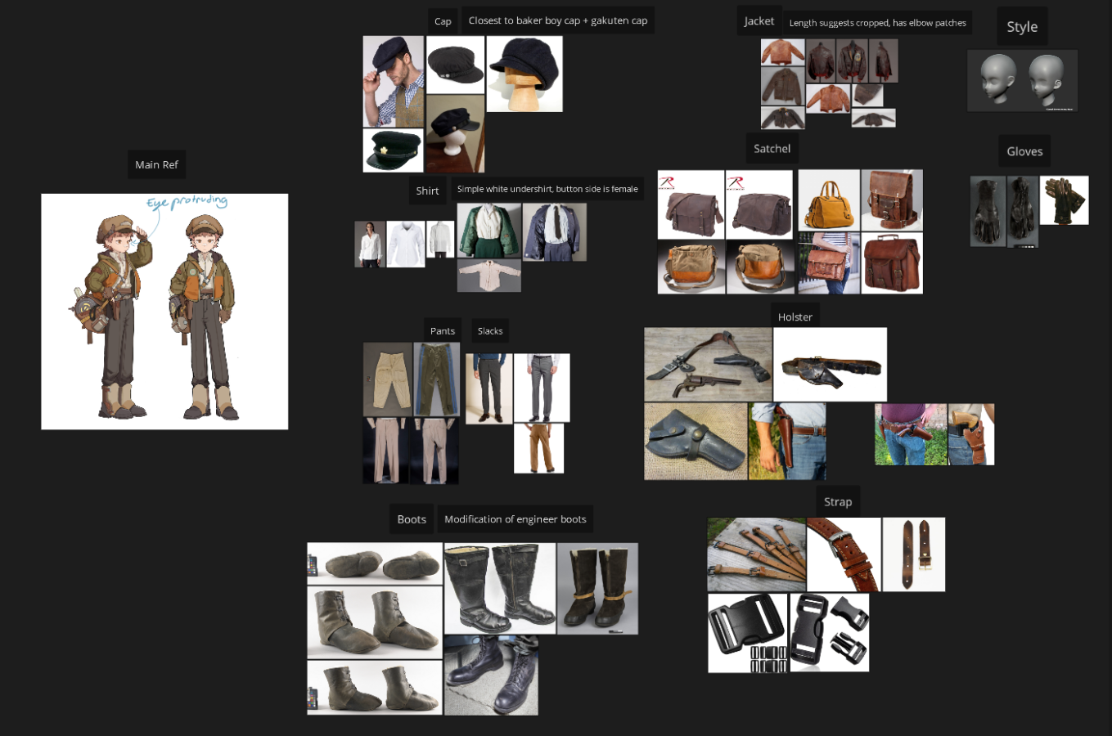This screenshot has height=736, width=1112.
Task: Select the photo of man tipping his cap
Action: point(394,81)
